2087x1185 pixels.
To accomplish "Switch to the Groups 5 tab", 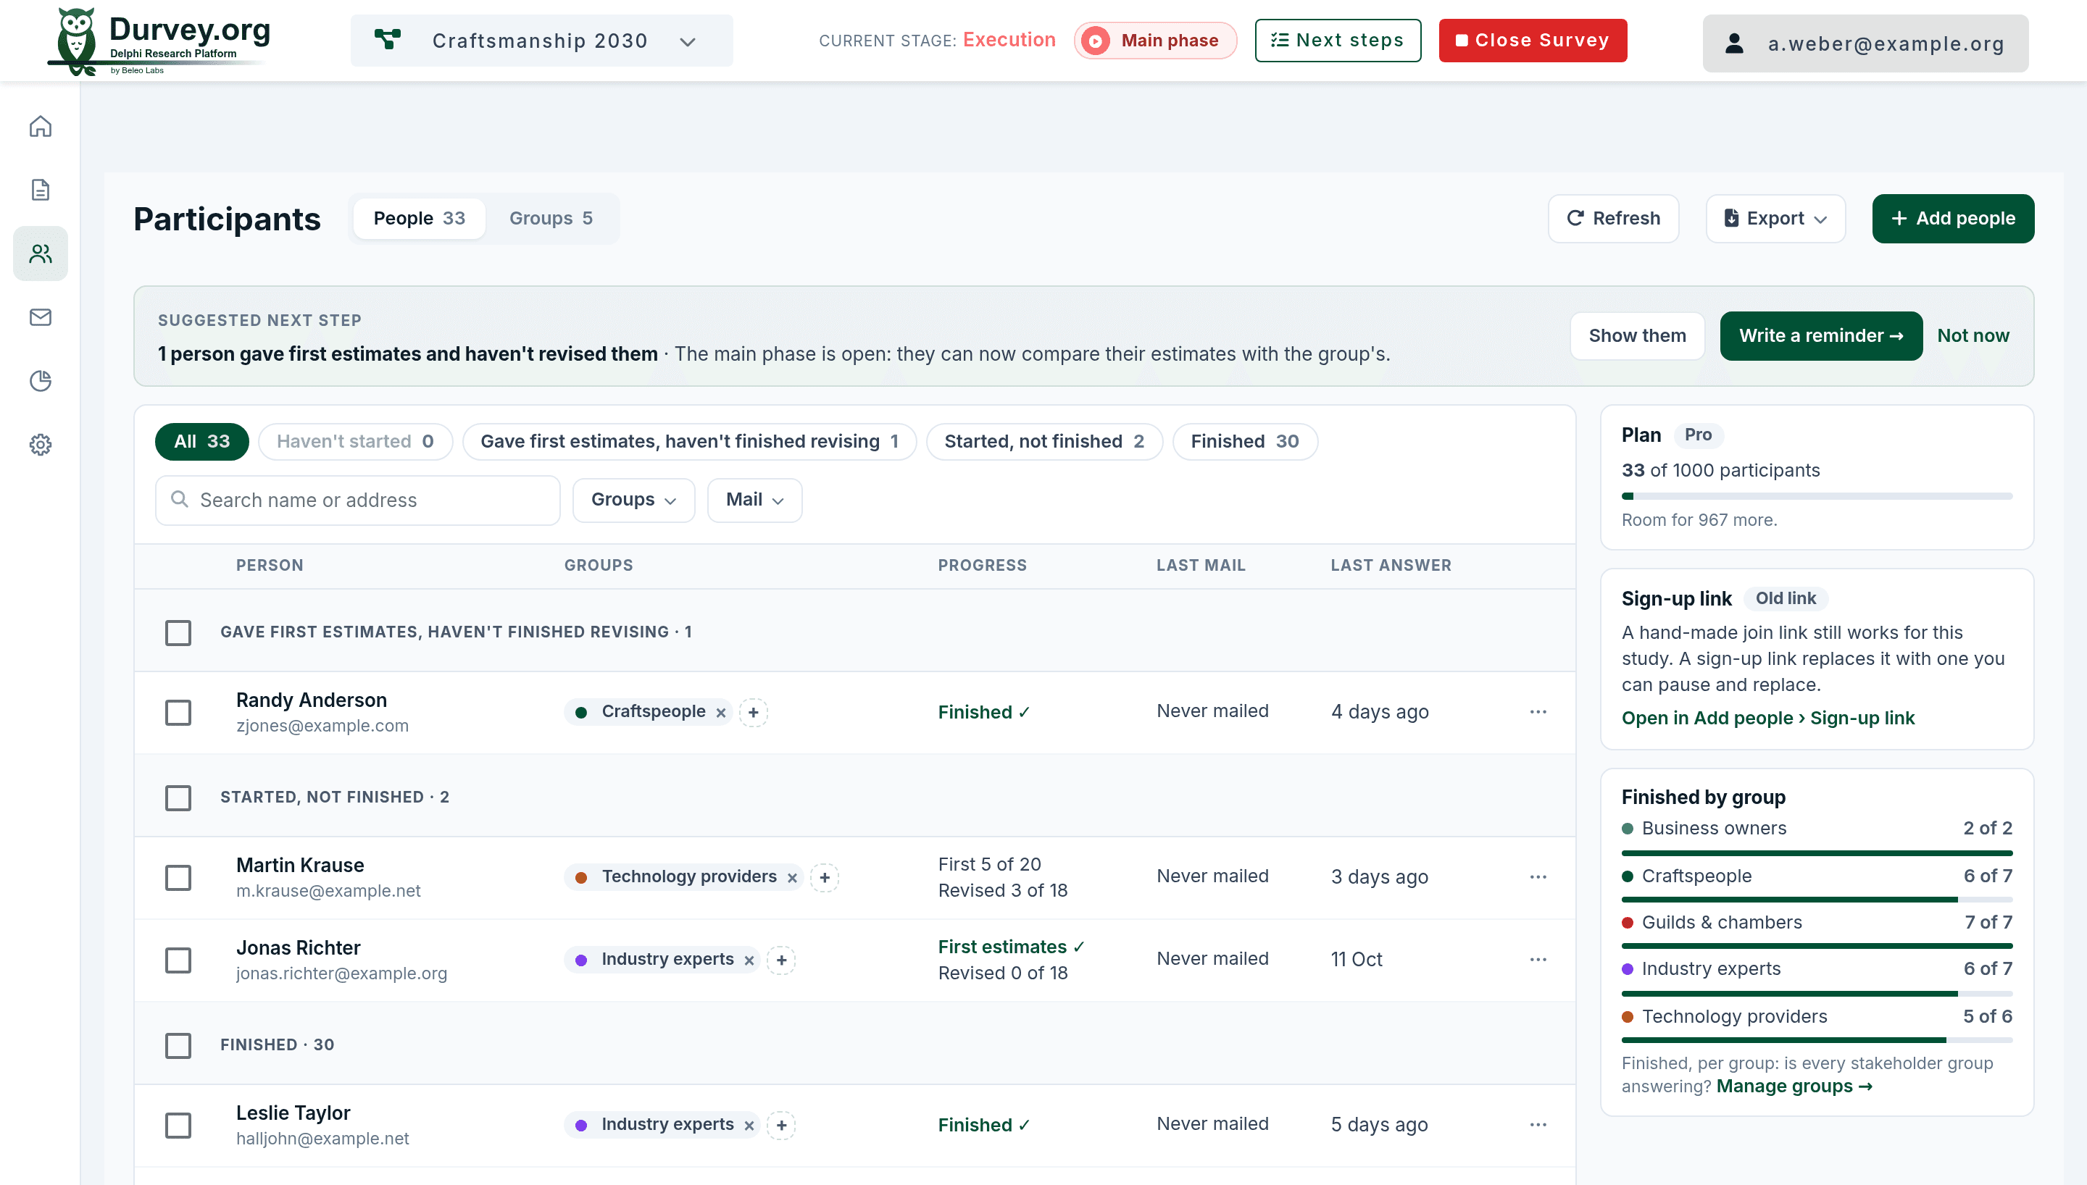I will click(551, 219).
